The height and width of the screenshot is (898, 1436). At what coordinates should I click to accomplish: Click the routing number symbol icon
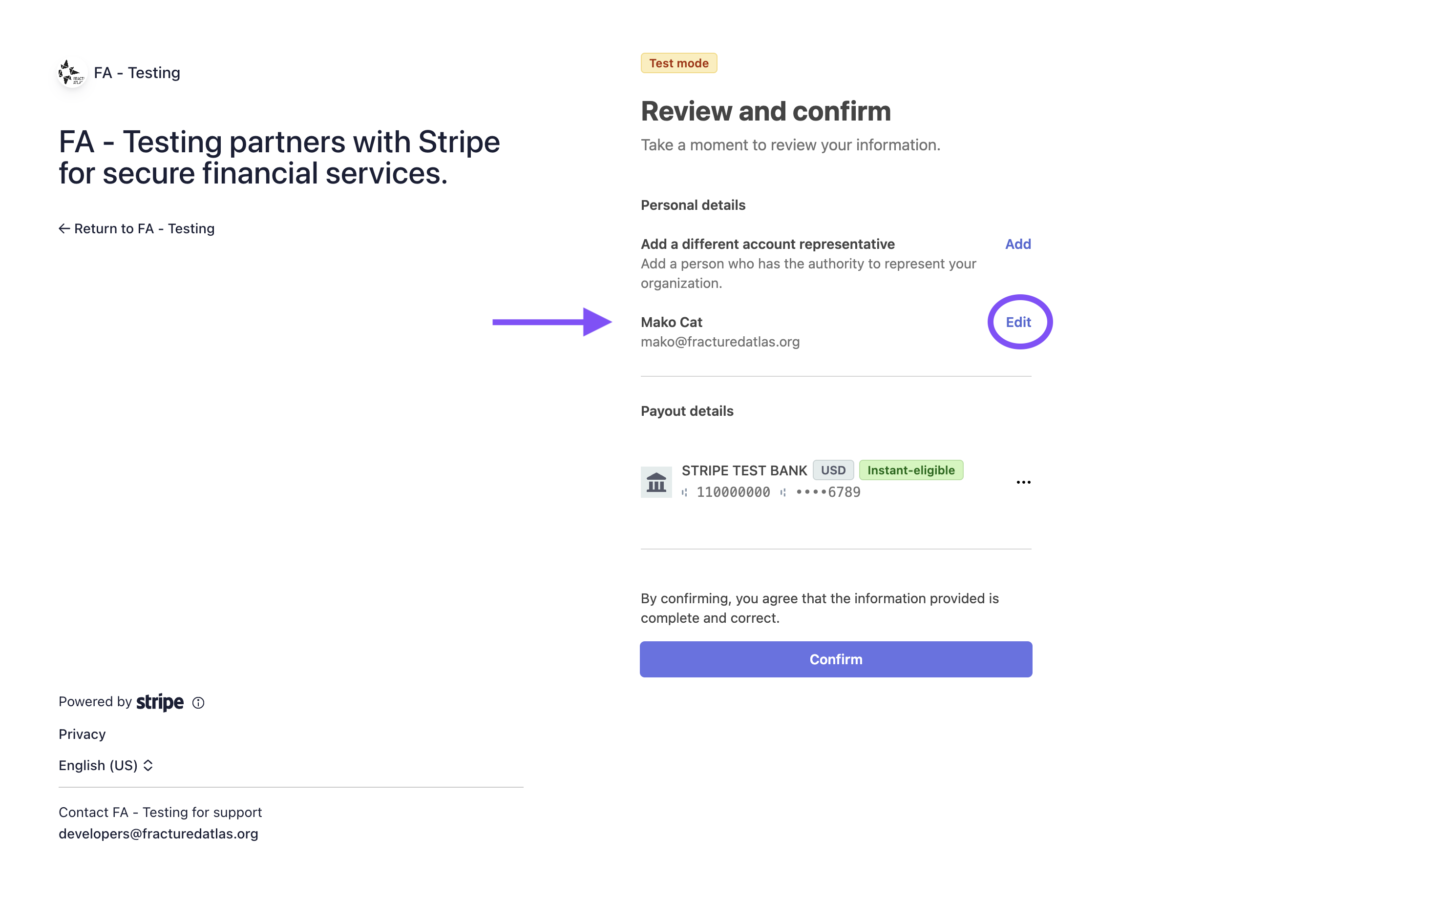pos(685,492)
